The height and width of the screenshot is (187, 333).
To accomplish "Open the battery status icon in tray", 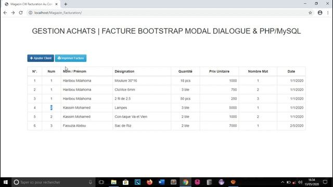I will (x=288, y=182).
